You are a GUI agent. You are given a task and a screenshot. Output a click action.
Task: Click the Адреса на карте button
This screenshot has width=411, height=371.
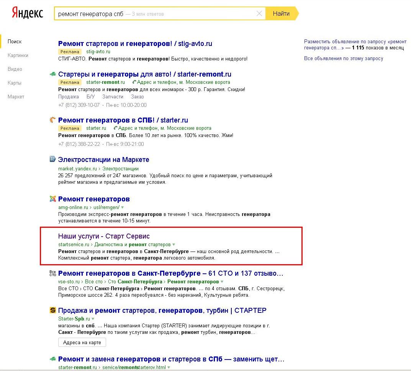pos(82,342)
